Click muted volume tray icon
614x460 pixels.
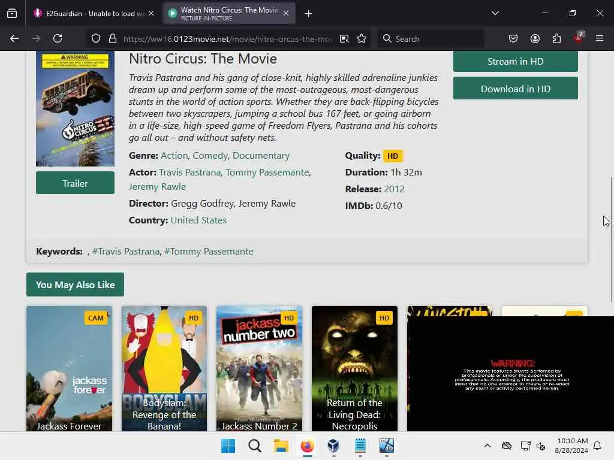pyautogui.click(x=541, y=446)
